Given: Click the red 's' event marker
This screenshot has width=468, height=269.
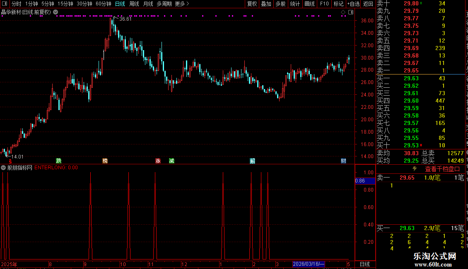Looking at the screenshot, I should (x=10, y=161).
